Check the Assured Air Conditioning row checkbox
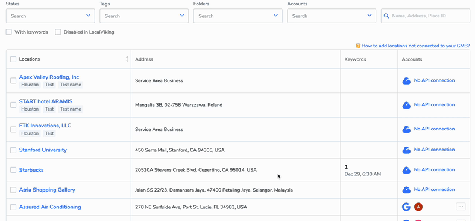 (x=13, y=207)
